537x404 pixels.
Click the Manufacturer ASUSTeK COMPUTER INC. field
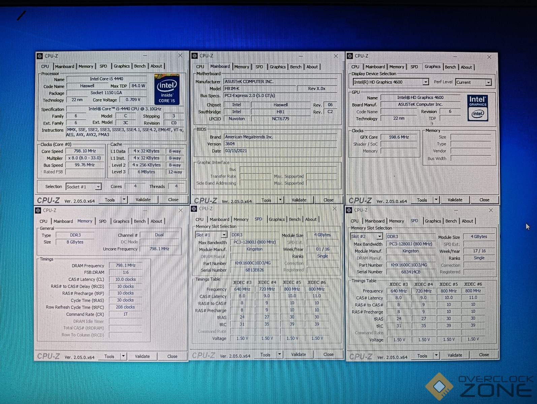tap(280, 81)
